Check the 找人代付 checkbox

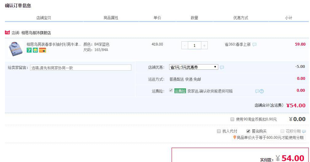219,131
